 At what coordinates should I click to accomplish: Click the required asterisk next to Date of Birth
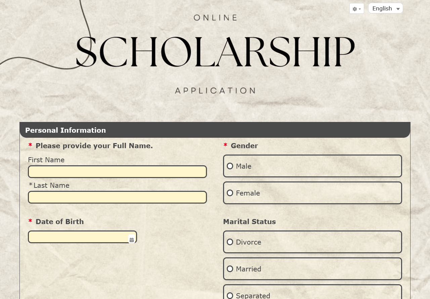[30, 221]
